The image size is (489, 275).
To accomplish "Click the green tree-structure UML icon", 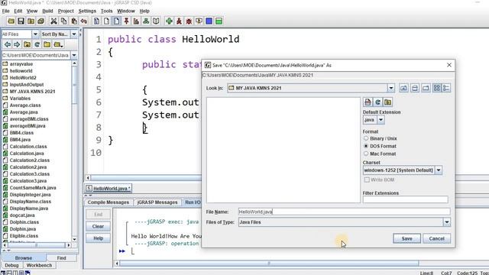I will [146, 21].
